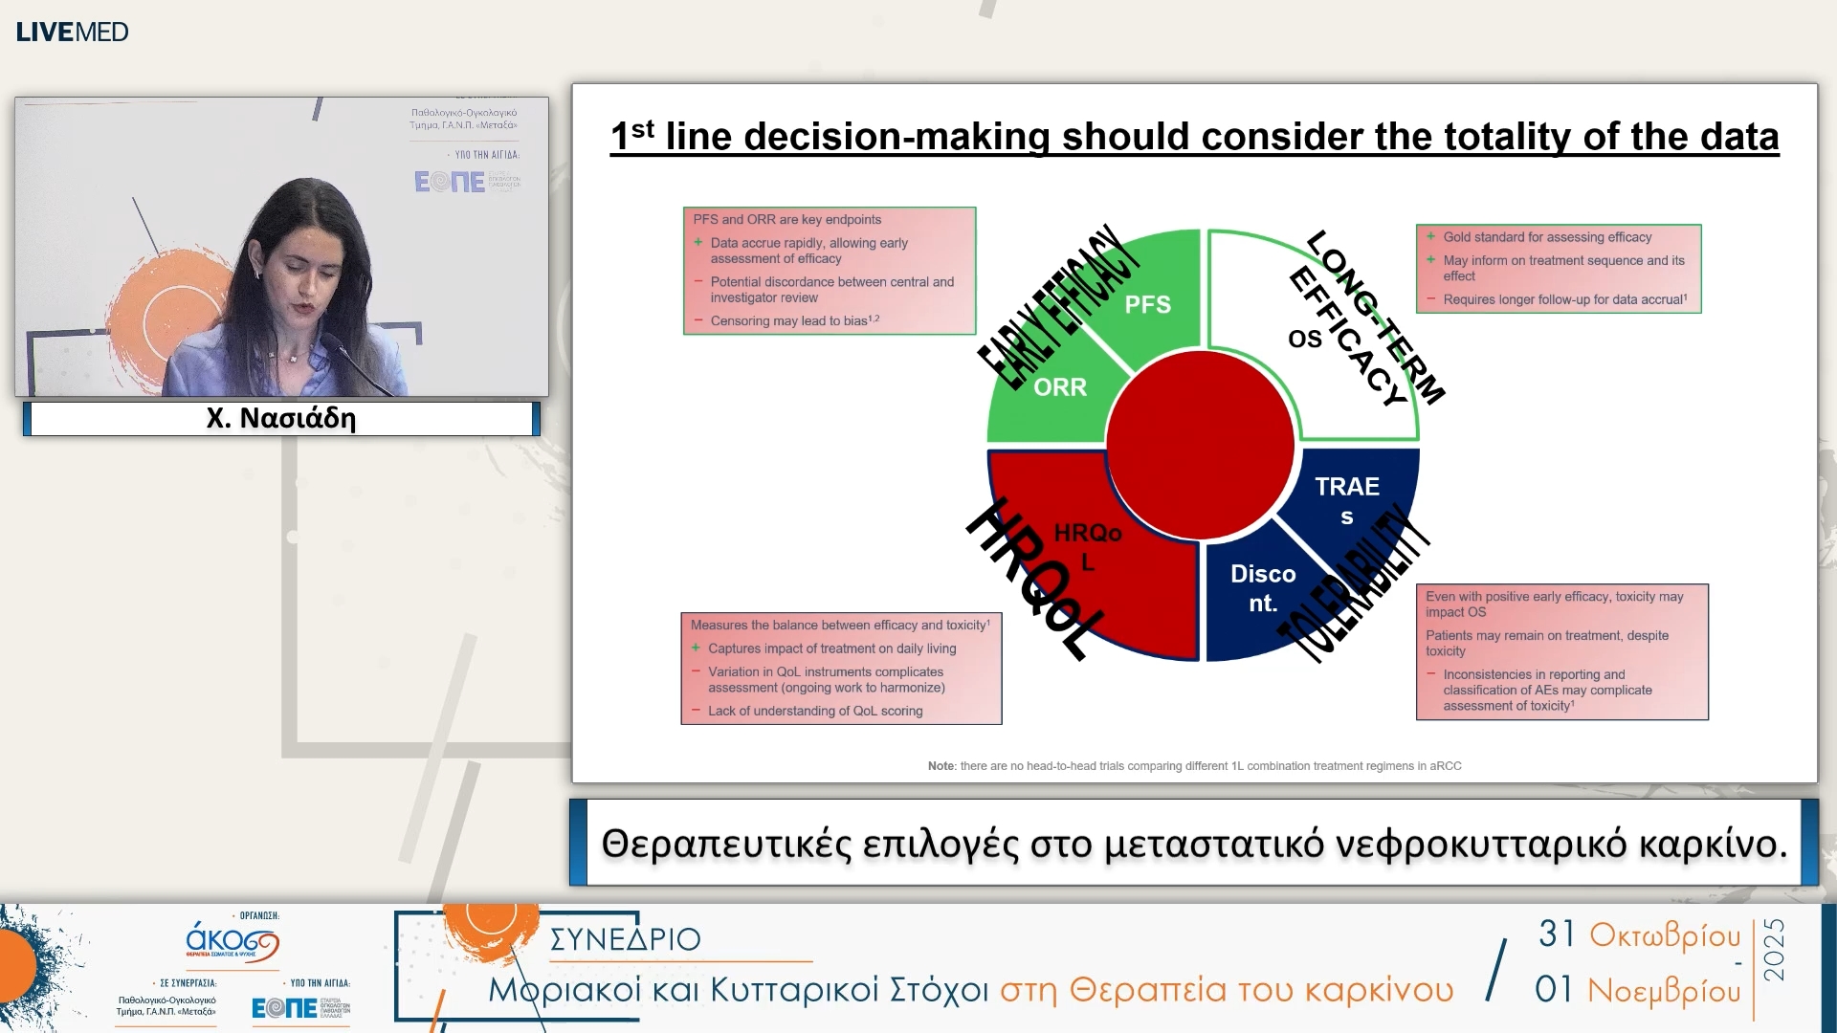The height and width of the screenshot is (1033, 1837).
Task: Click the speaker video thumbnail
Action: tap(281, 247)
